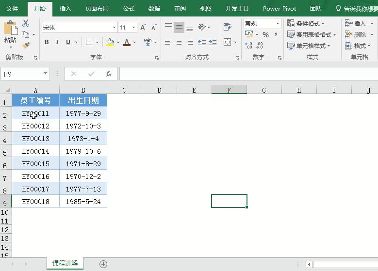Decrease font size with the small A icon

(x=154, y=28)
